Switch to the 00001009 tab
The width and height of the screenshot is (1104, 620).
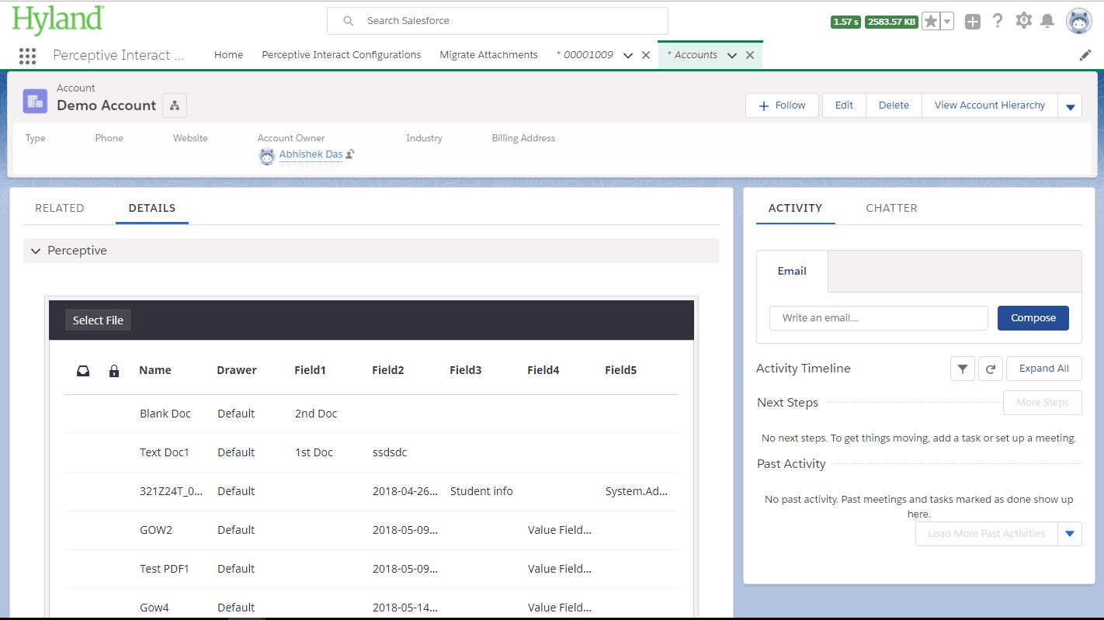[x=588, y=55]
